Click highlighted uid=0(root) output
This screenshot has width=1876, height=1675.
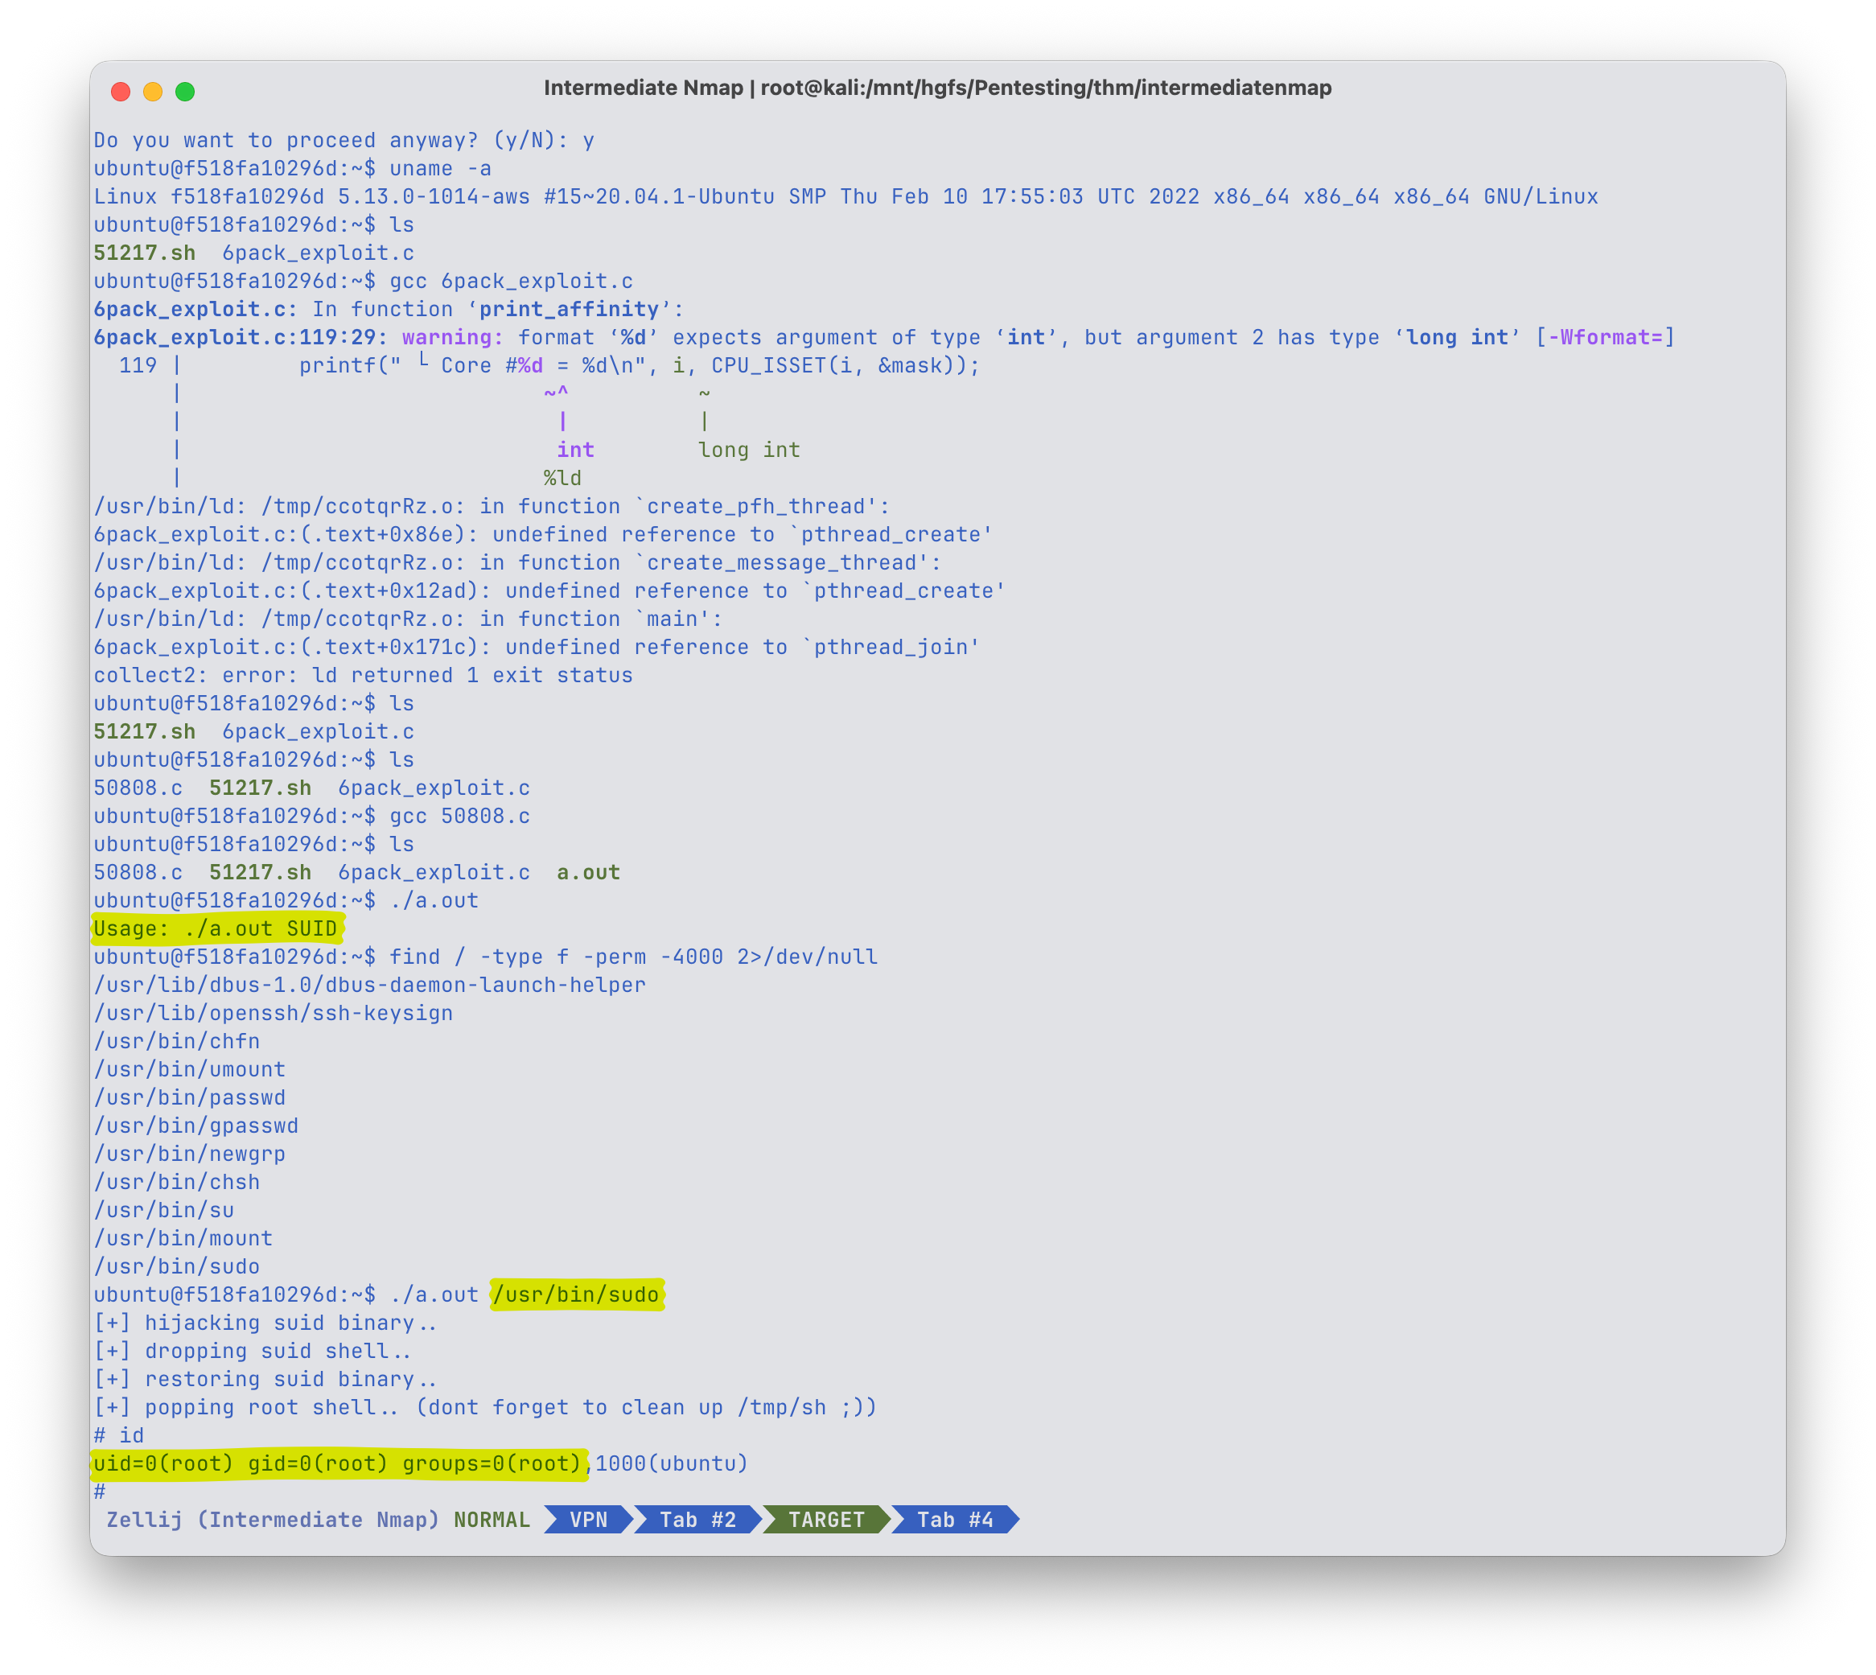(339, 1464)
